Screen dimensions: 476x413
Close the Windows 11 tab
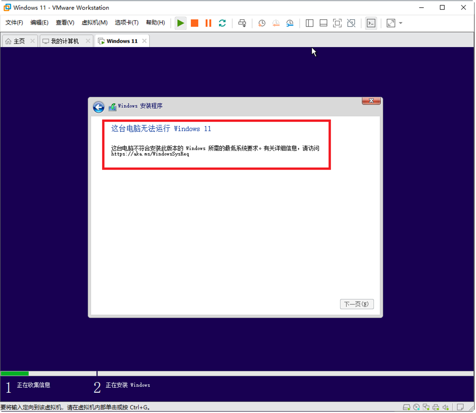click(145, 41)
